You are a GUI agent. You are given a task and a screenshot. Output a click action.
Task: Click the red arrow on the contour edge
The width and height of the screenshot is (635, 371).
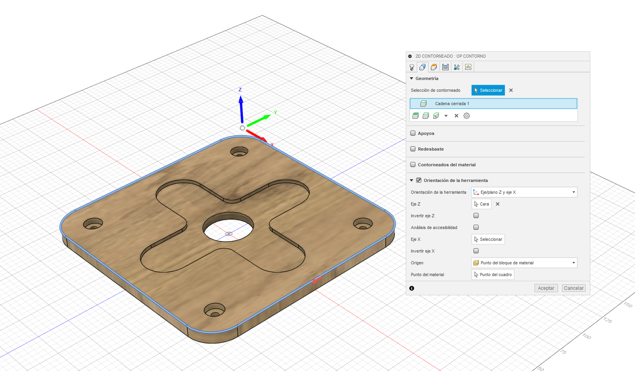coord(316,280)
